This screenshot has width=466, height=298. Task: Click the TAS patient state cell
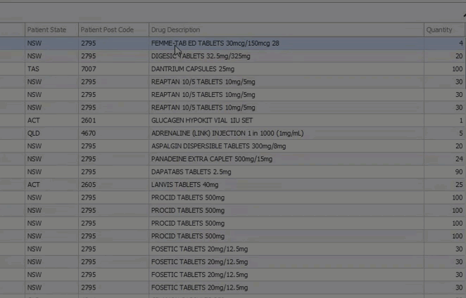(51, 69)
